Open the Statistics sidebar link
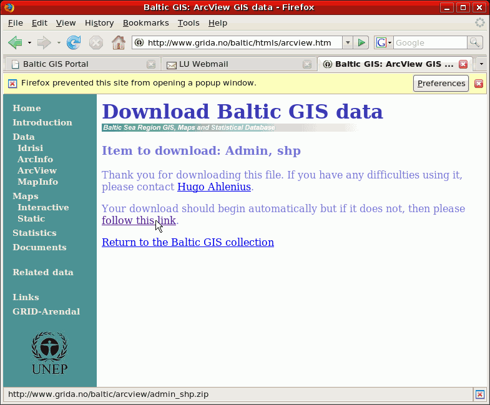 click(x=34, y=233)
